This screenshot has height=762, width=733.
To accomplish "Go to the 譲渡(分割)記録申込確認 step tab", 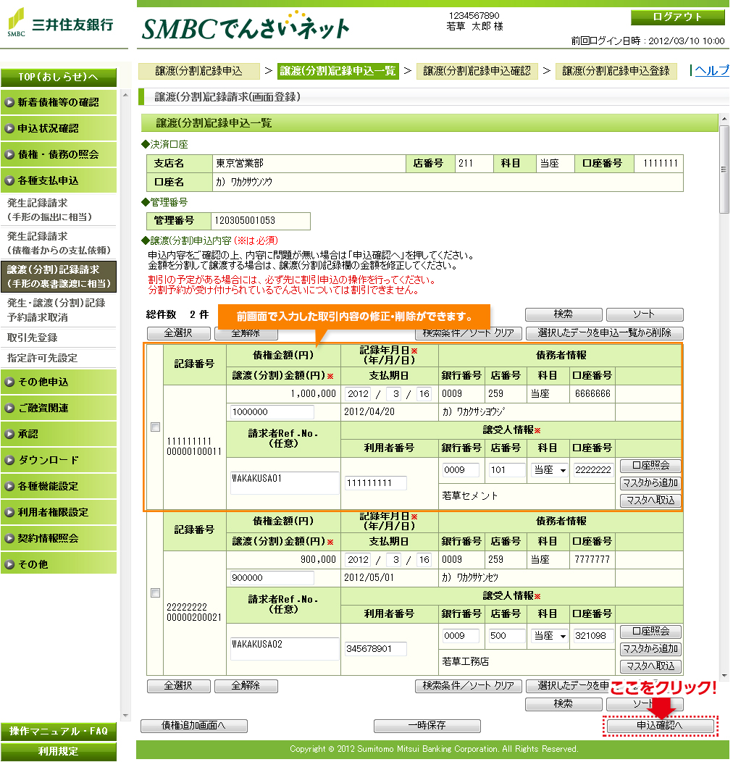I will pyautogui.click(x=477, y=71).
